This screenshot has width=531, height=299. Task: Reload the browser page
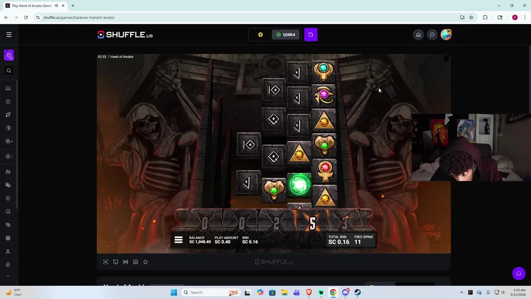(26, 17)
